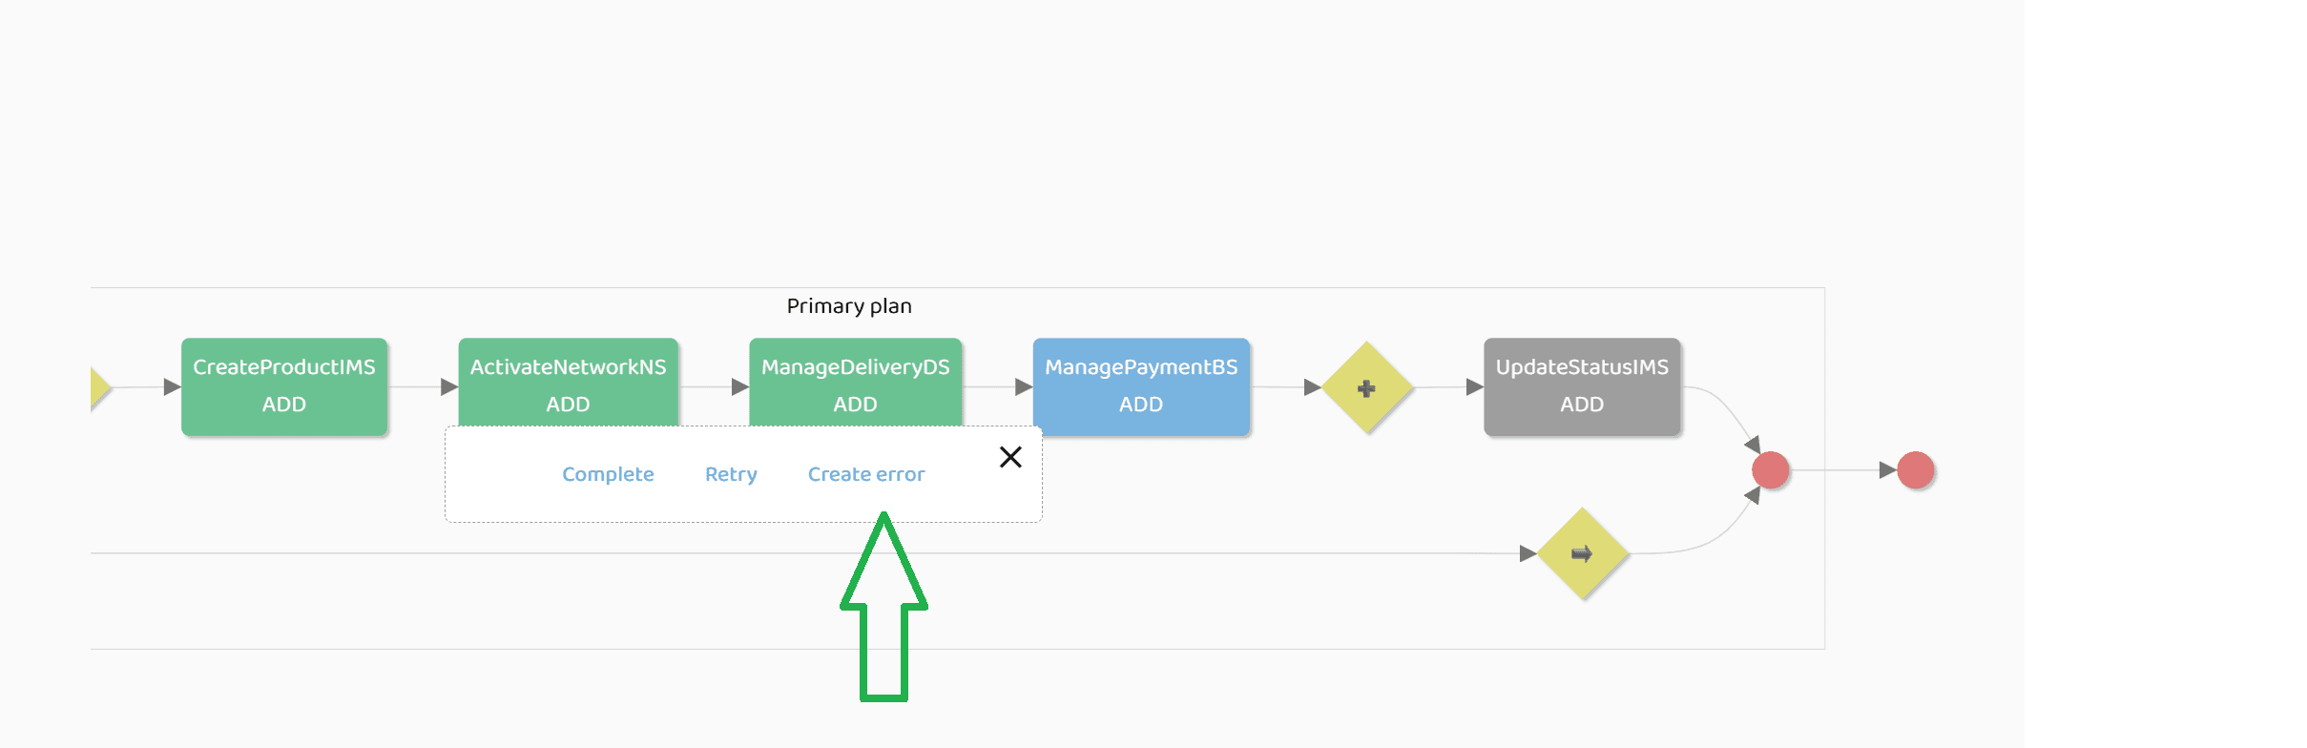Select the CreateProductIMS ADD node
The height and width of the screenshot is (748, 2307).
pos(284,385)
